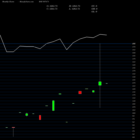Click the tall green candle spanning 1045 to 1120
The image size is (140, 140).
(x=53, y=106)
